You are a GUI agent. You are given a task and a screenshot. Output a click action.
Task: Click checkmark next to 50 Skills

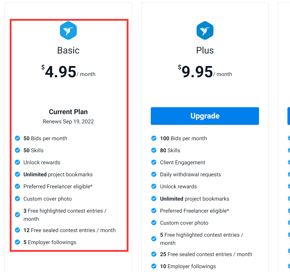[x=17, y=150]
